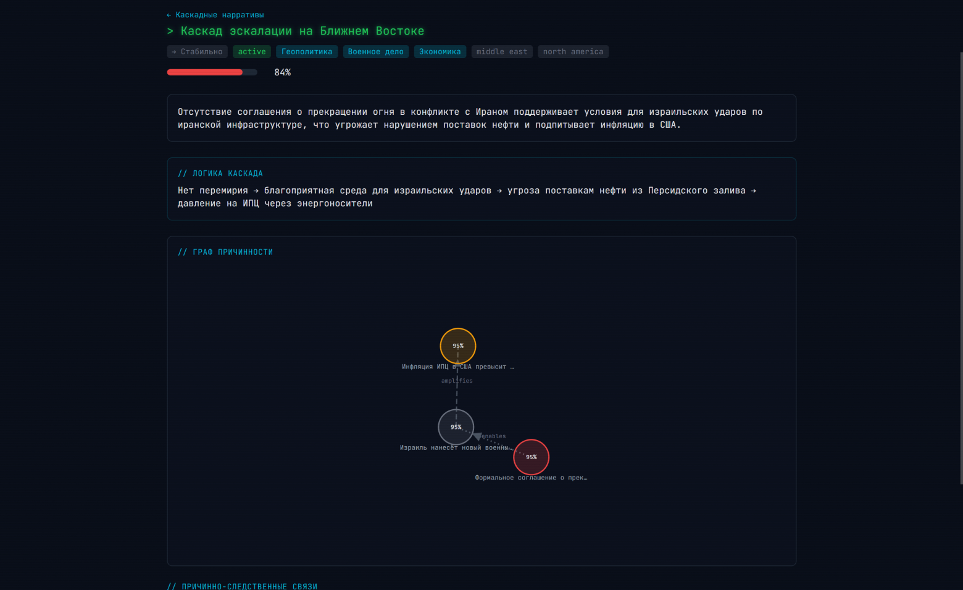Click the enables arrowhead on the gray node
Viewport: 963px width, 590px height.
pyautogui.click(x=477, y=436)
